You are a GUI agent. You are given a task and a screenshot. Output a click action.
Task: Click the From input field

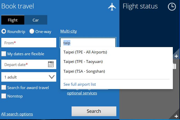point(29,43)
